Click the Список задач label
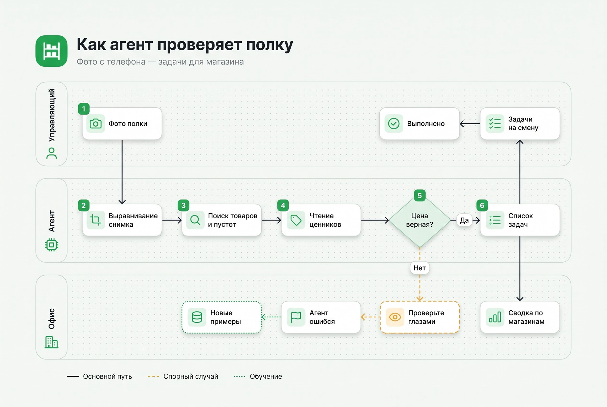 pyautogui.click(x=521, y=220)
